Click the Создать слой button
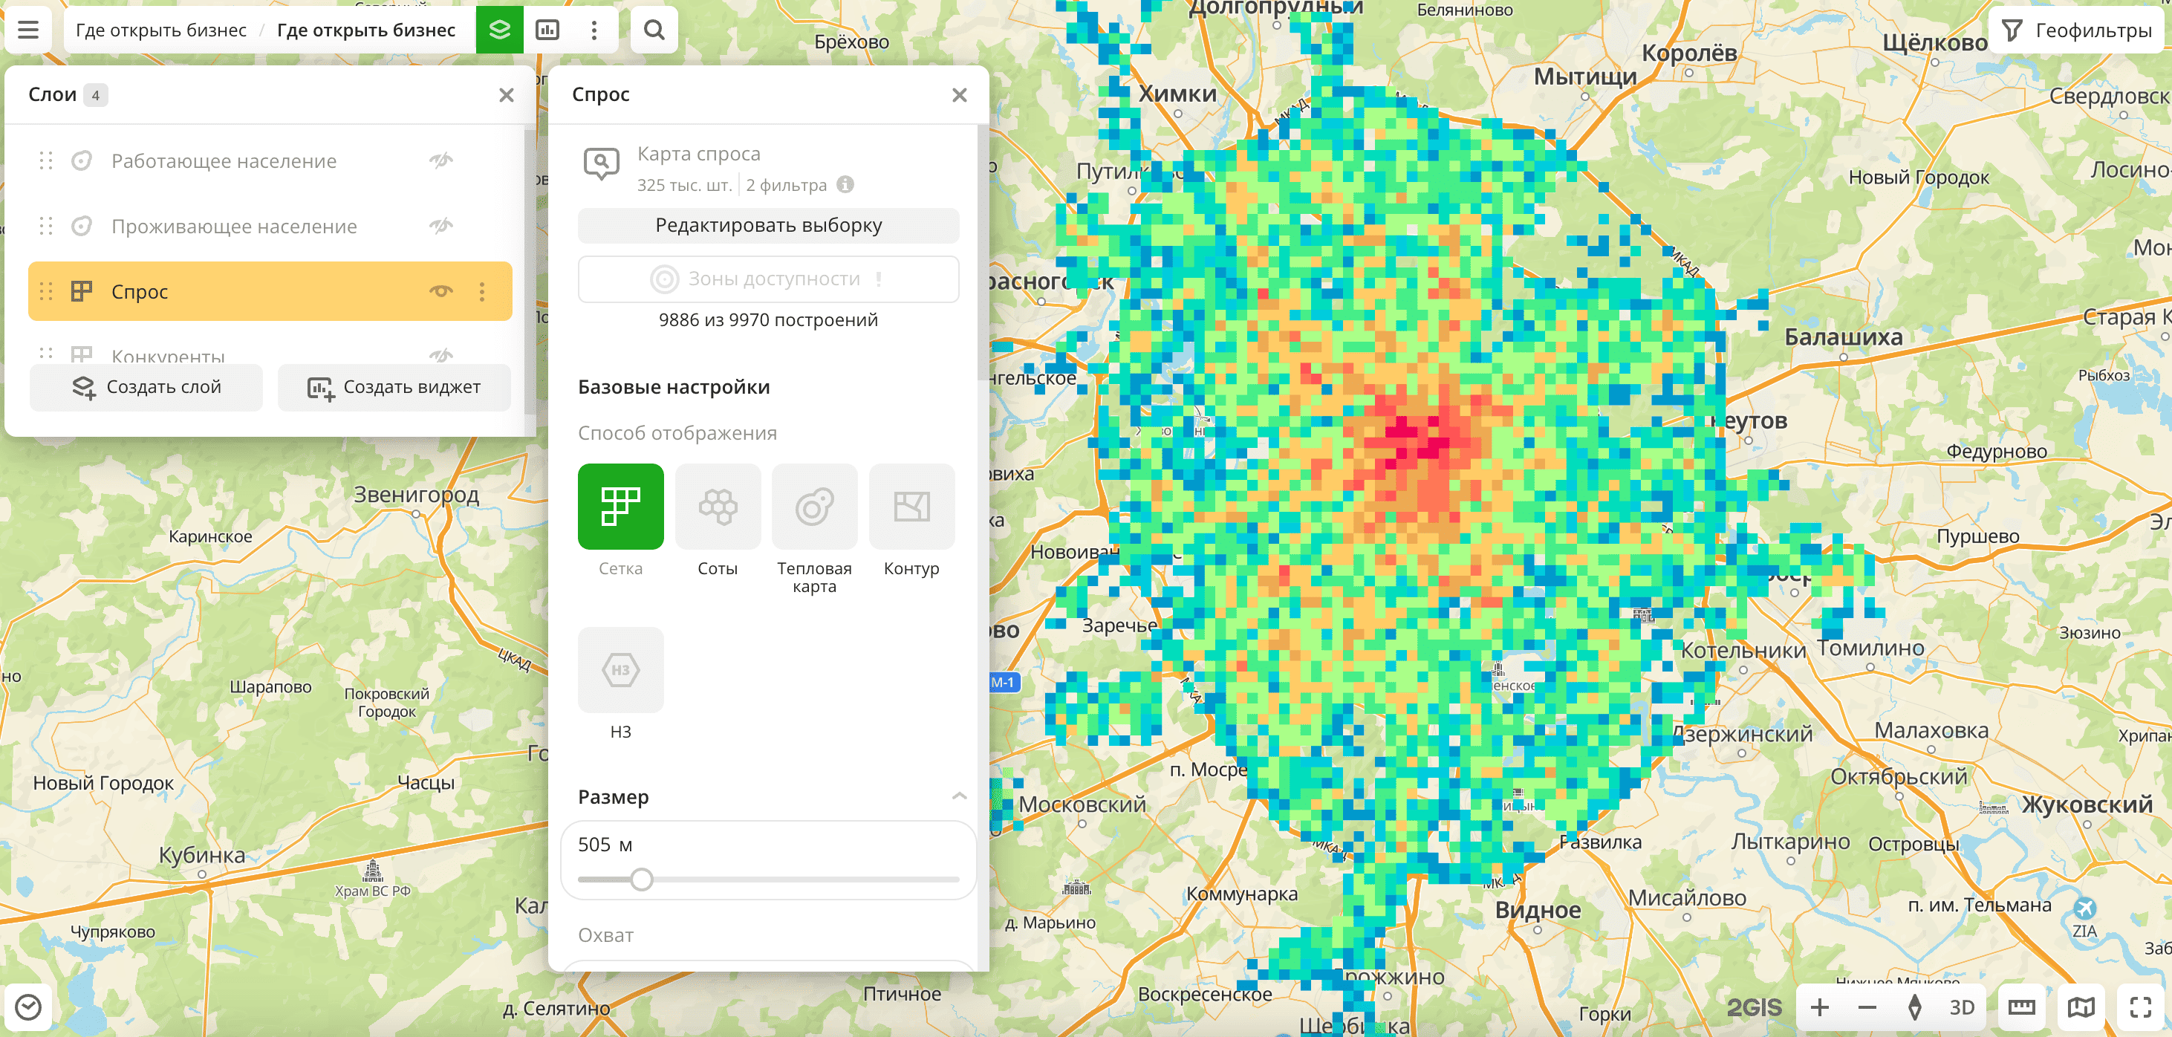Image resolution: width=2172 pixels, height=1037 pixels. (x=147, y=387)
